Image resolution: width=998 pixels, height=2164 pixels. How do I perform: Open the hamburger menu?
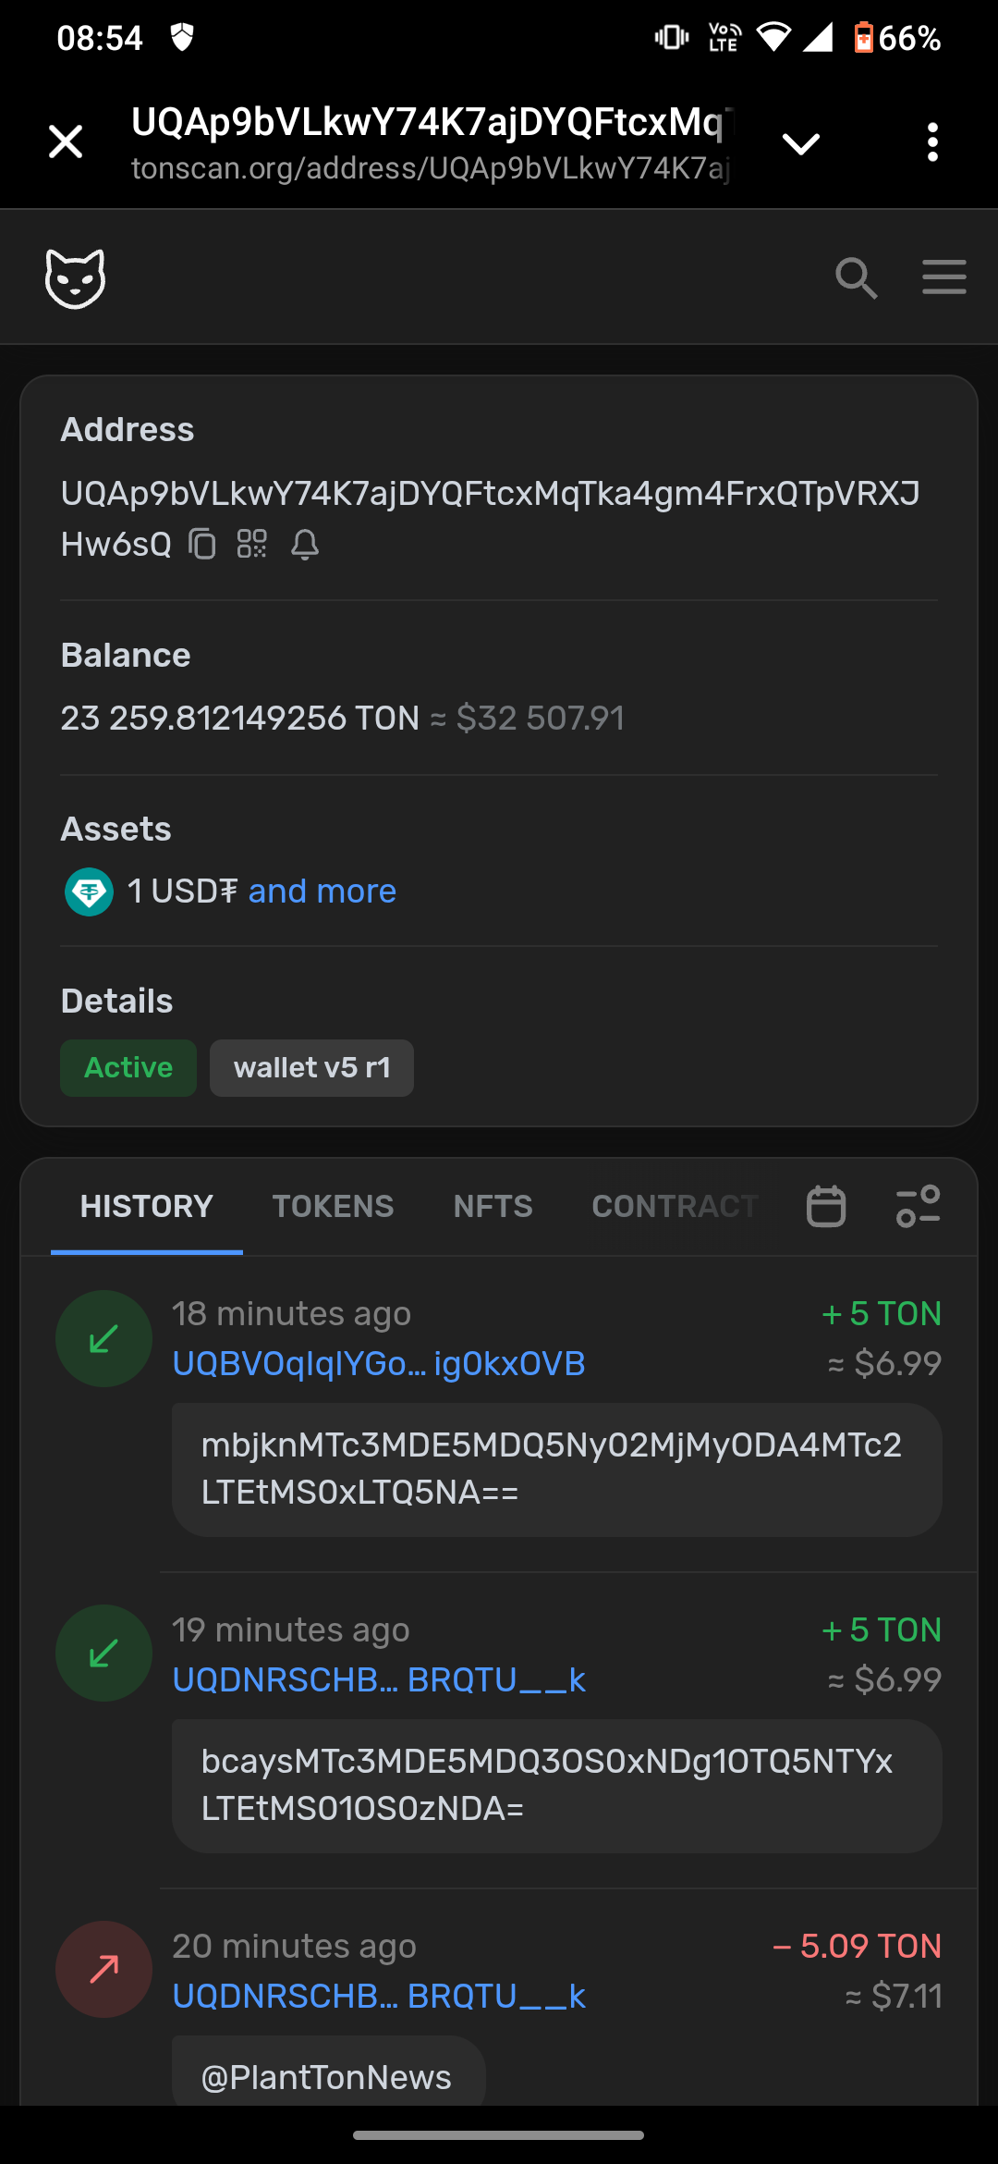pyautogui.click(x=943, y=277)
